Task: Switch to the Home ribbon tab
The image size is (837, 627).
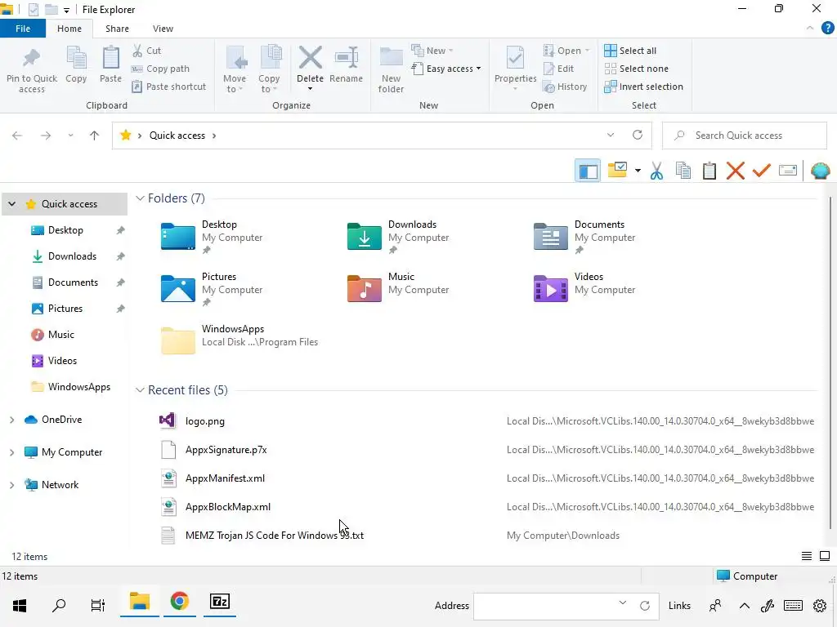Action: 69,29
